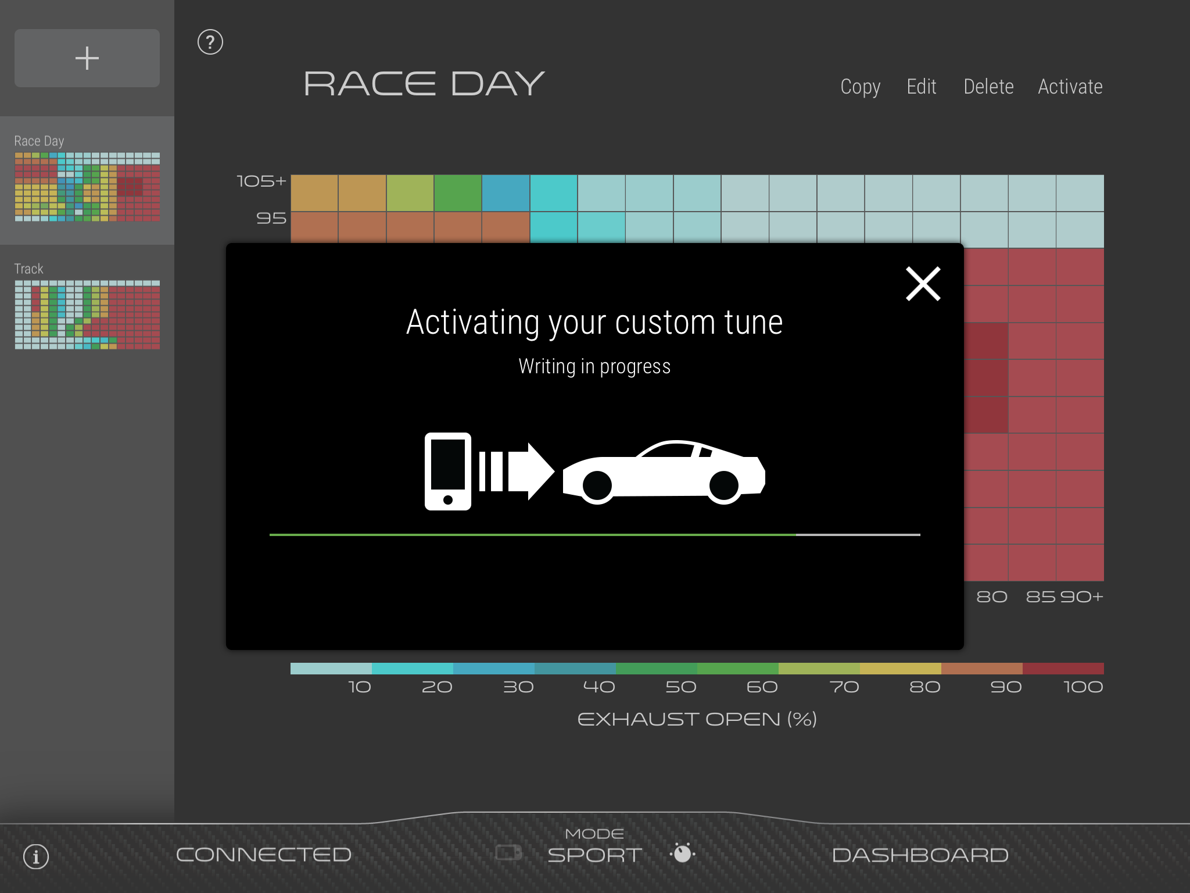The image size is (1190, 893).
Task: Delete the Race Day tune
Action: (988, 87)
